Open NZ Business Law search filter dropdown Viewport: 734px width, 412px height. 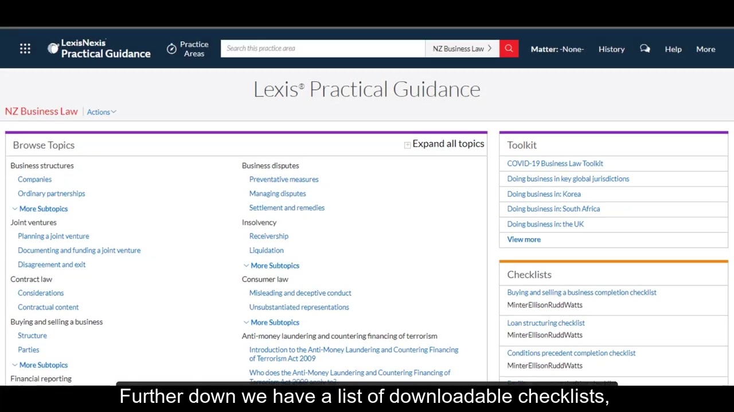click(x=462, y=49)
